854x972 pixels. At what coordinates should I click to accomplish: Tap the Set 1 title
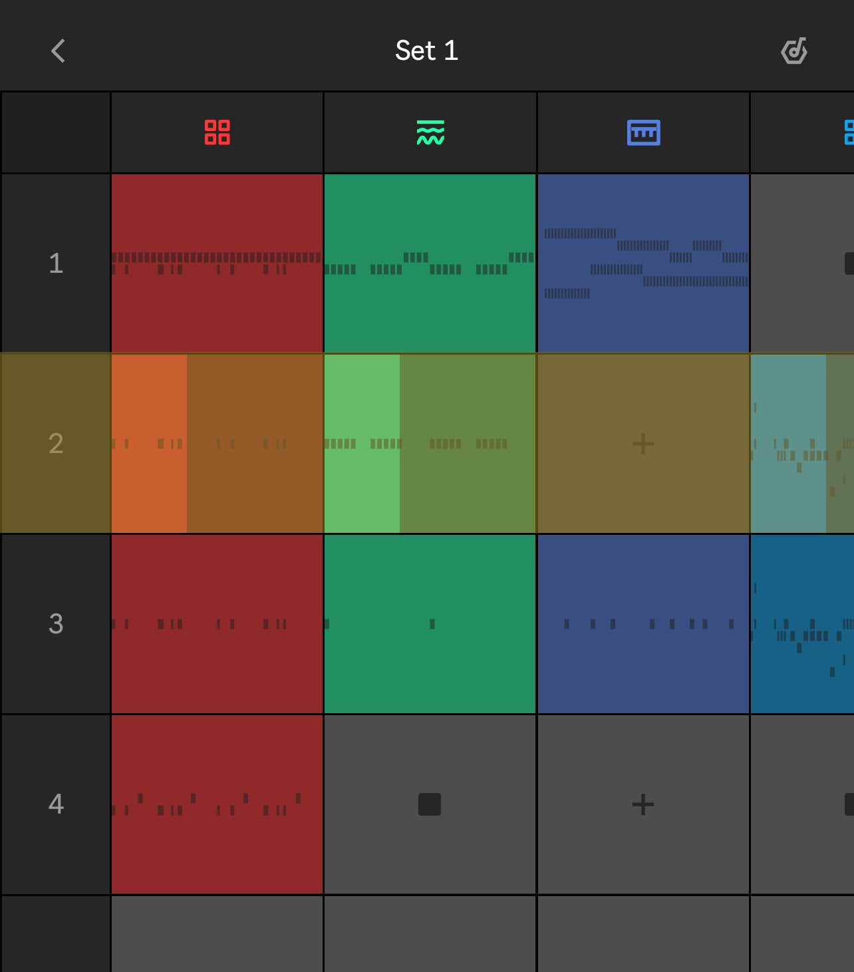point(426,51)
